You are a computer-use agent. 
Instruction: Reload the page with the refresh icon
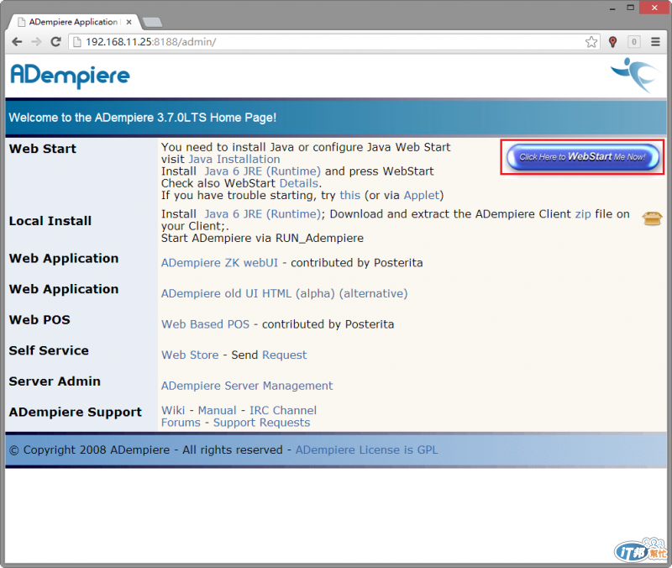pyautogui.click(x=55, y=41)
